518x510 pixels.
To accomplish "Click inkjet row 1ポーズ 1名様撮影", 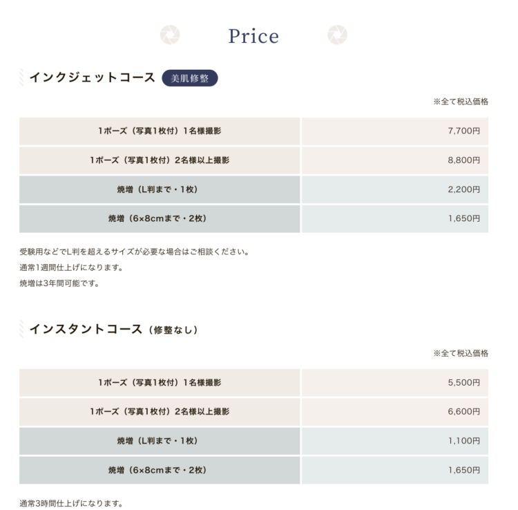I will [160, 131].
